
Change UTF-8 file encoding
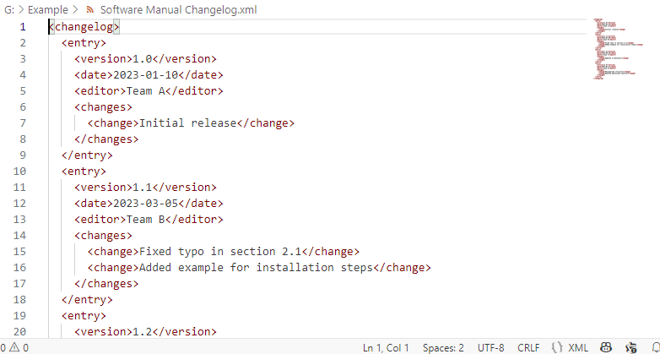pyautogui.click(x=491, y=348)
